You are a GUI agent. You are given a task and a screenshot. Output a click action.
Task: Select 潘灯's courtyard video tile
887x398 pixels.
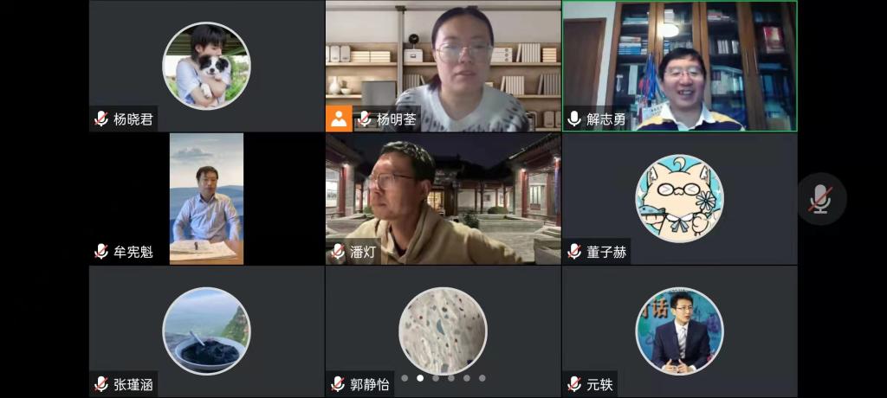point(443,199)
